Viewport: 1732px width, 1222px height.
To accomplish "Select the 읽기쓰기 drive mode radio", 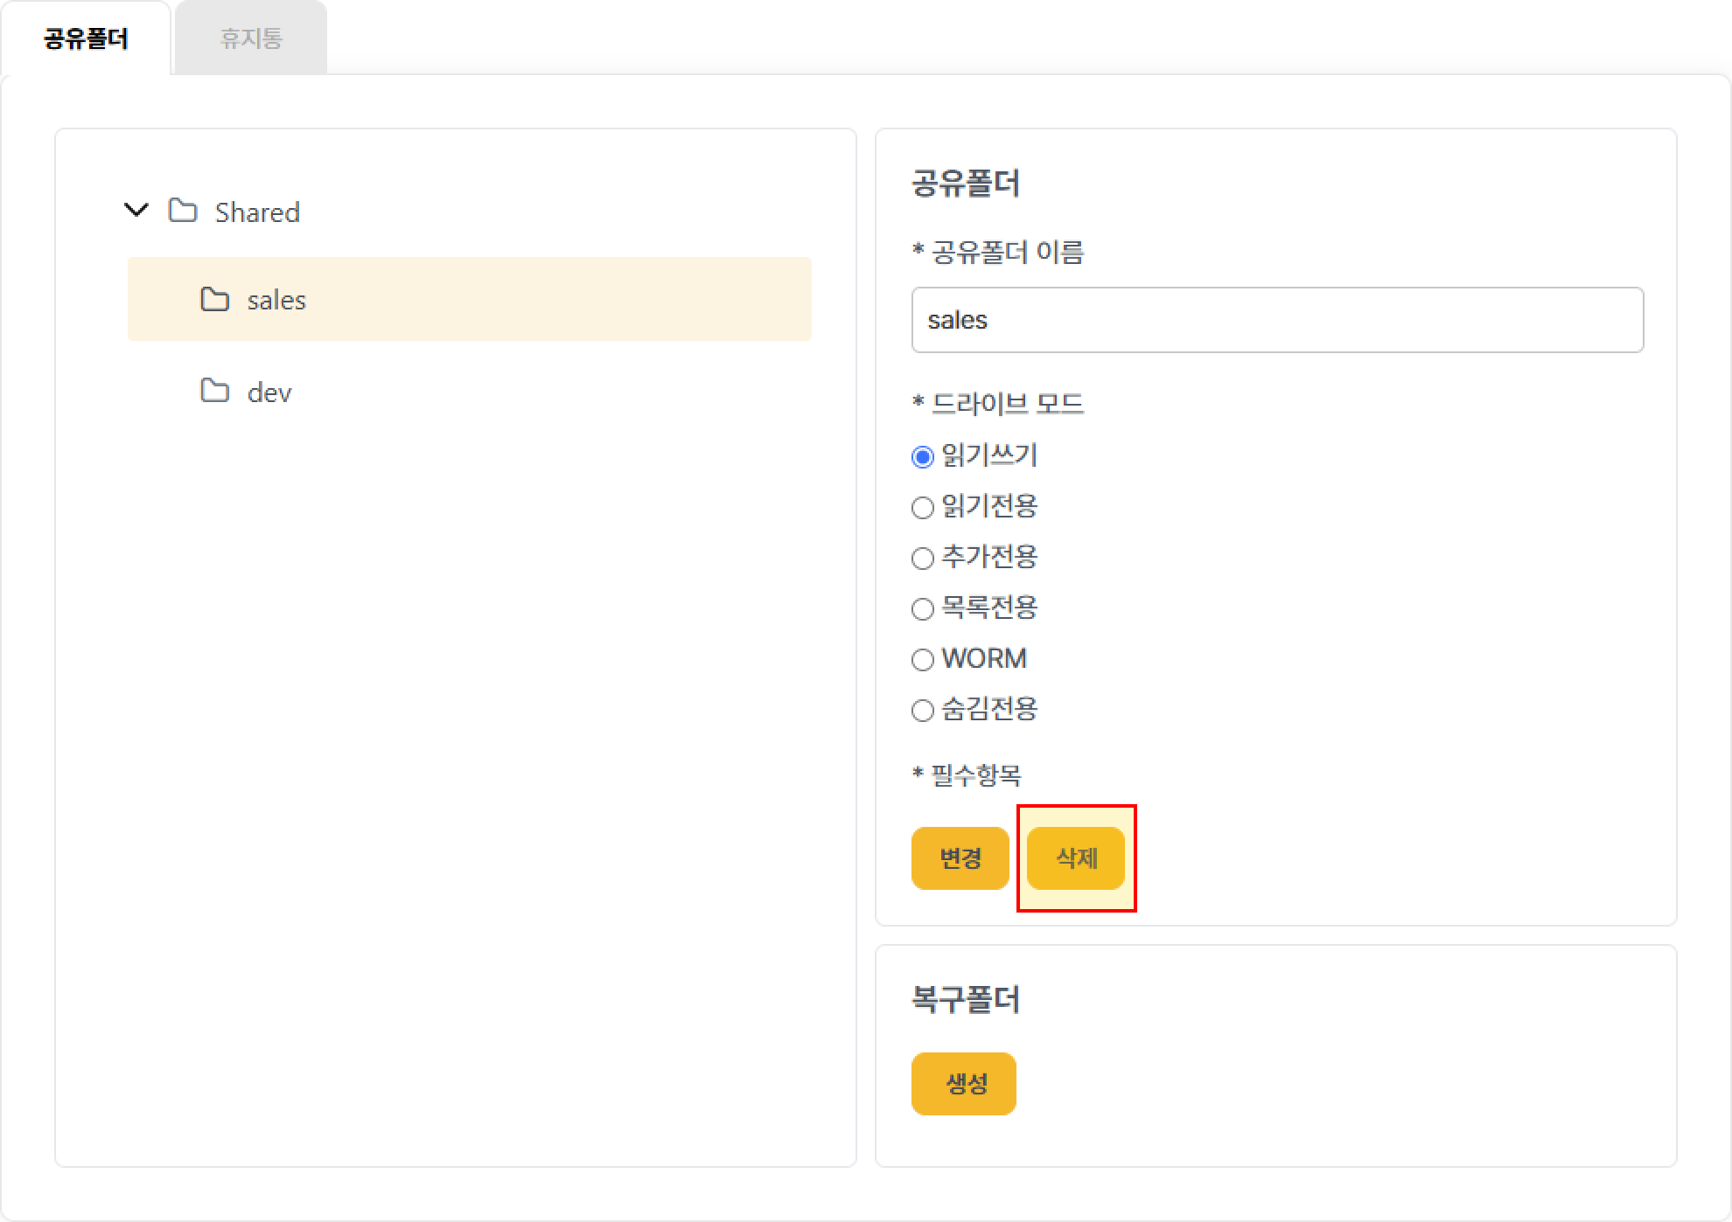I will coord(922,456).
